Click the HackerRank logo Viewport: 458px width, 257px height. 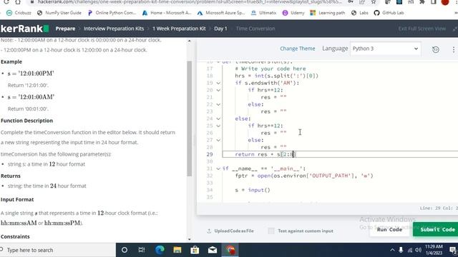click(24, 29)
